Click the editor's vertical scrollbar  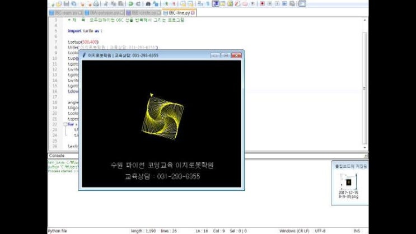click(365, 84)
